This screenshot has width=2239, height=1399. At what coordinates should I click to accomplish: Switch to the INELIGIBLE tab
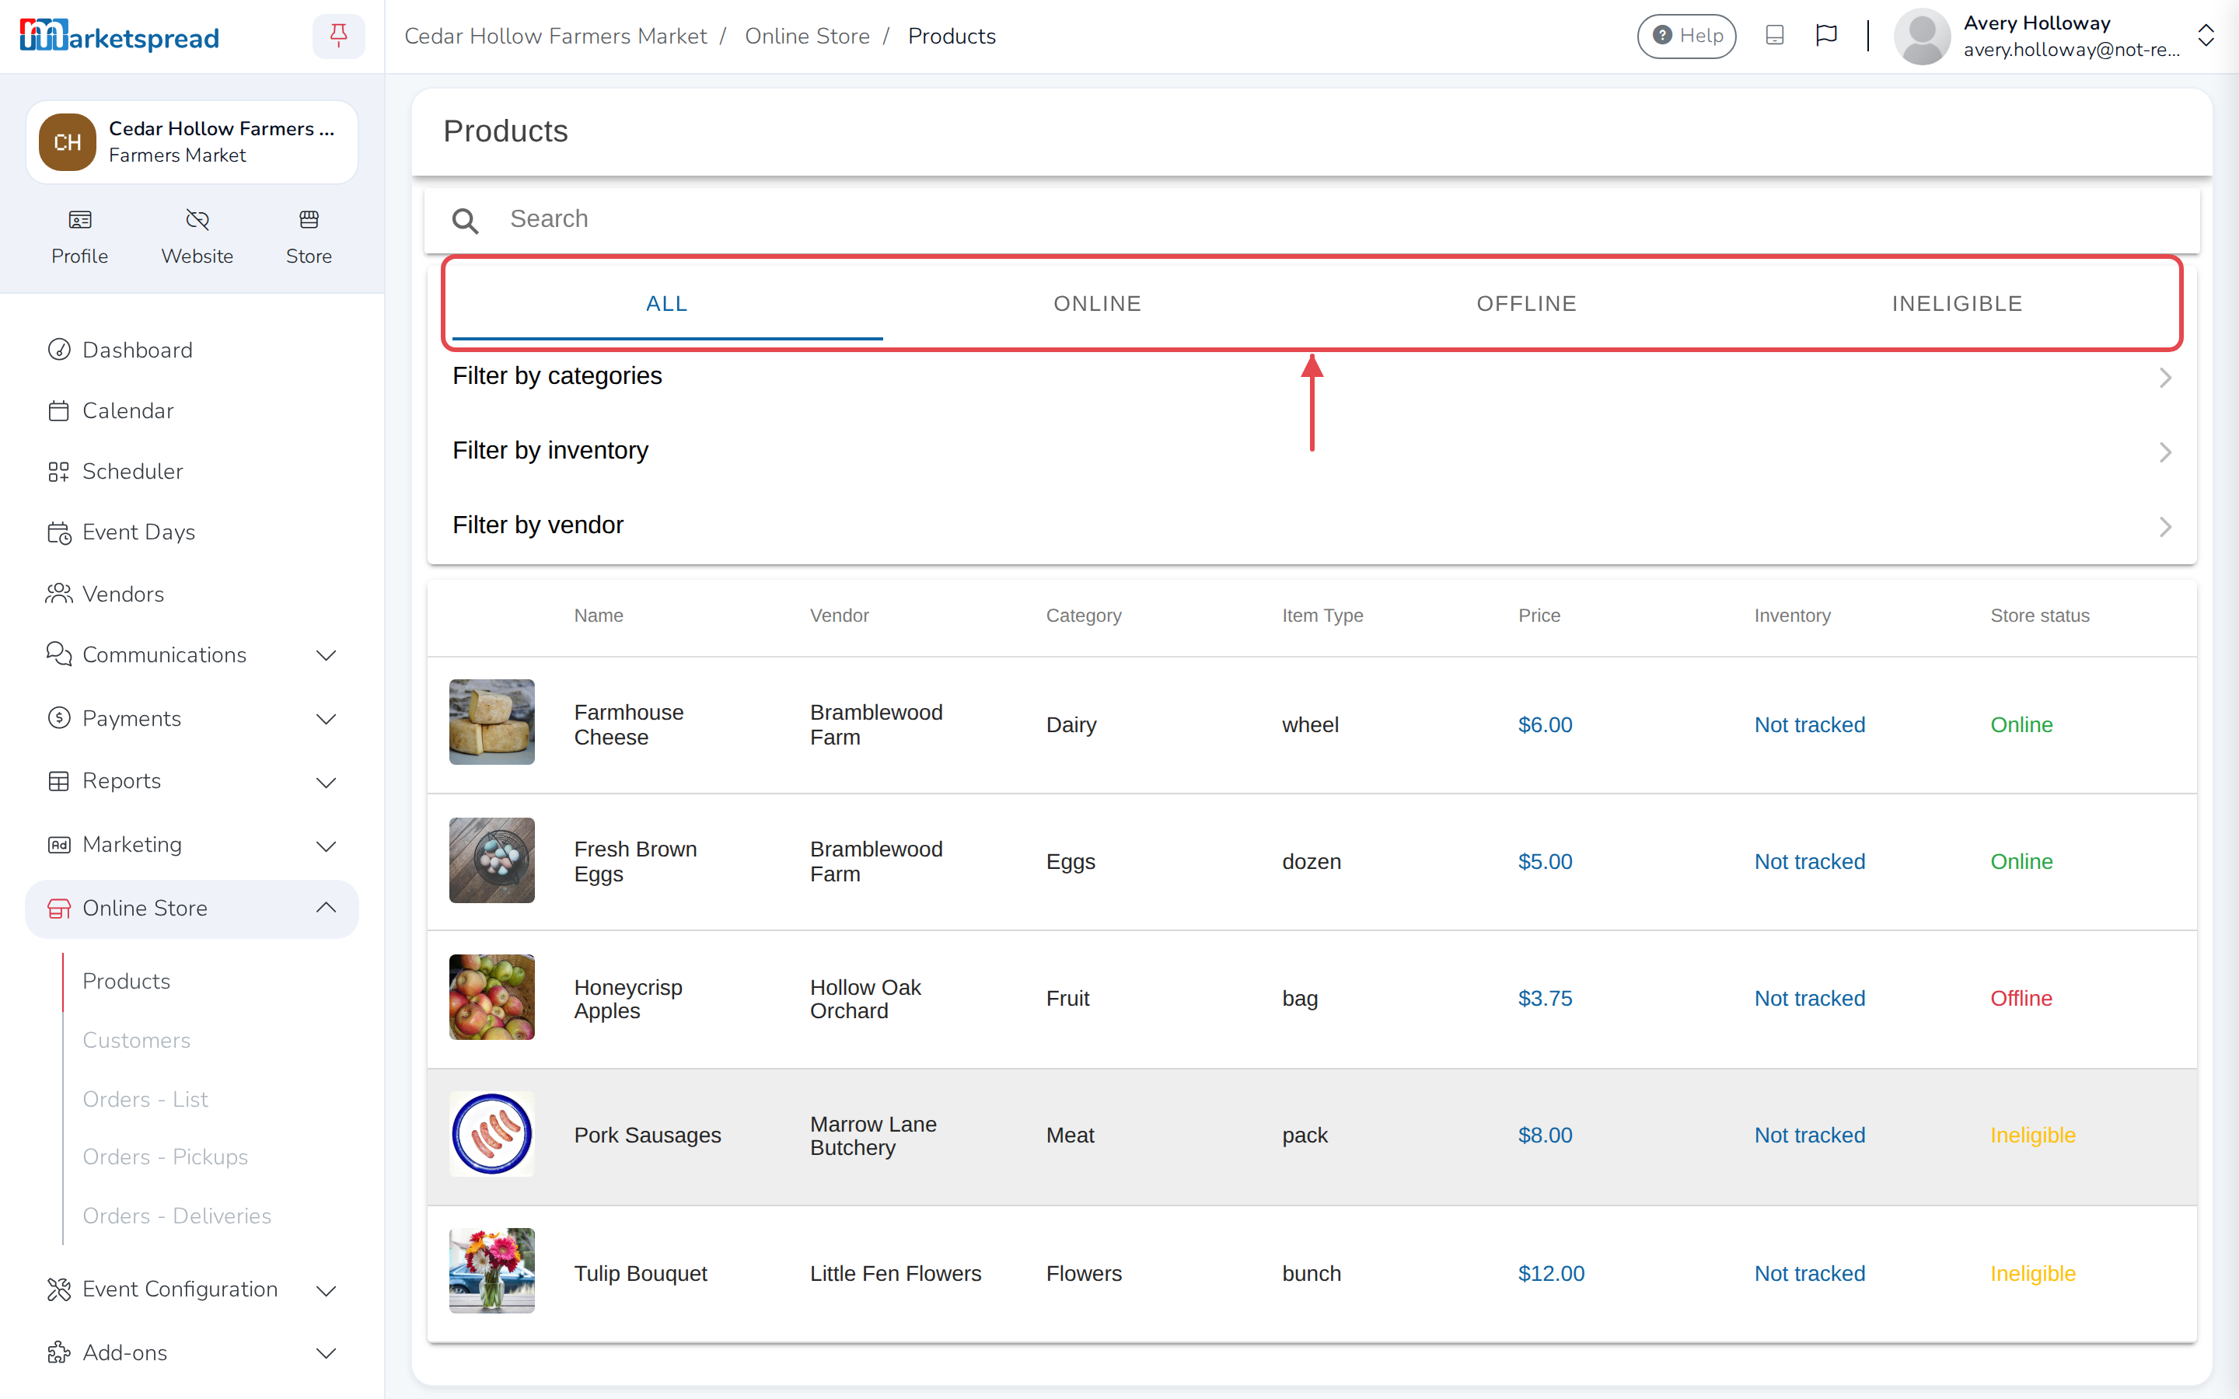[x=1957, y=303]
